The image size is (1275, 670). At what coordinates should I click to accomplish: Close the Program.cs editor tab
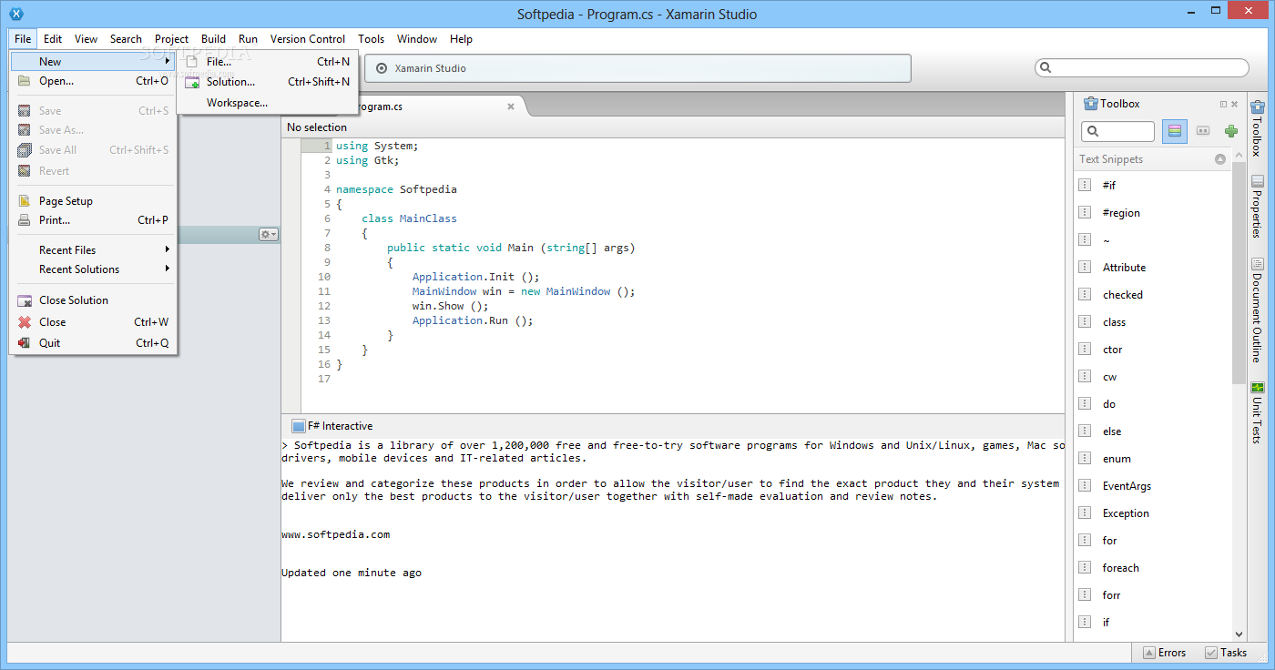point(511,107)
